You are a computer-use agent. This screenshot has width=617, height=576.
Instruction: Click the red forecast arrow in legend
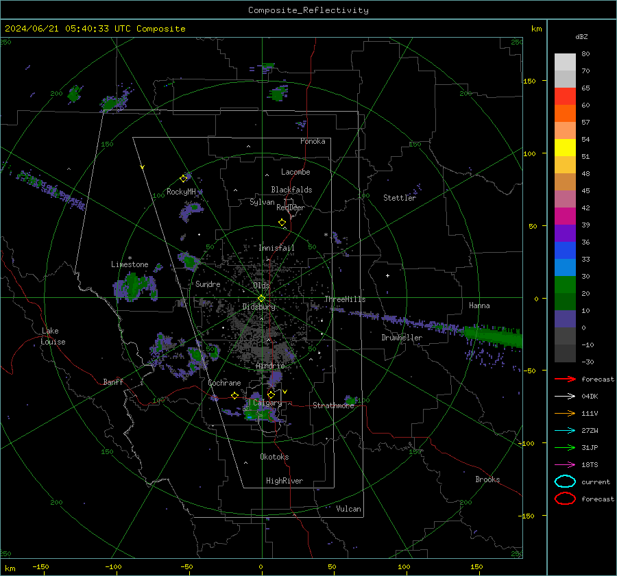coord(565,379)
